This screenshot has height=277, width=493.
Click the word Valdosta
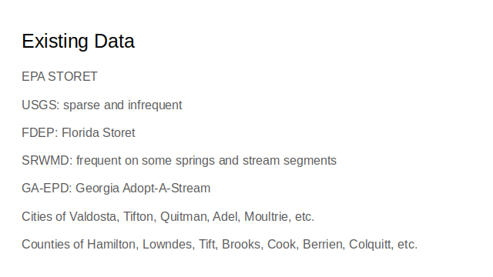94,217
